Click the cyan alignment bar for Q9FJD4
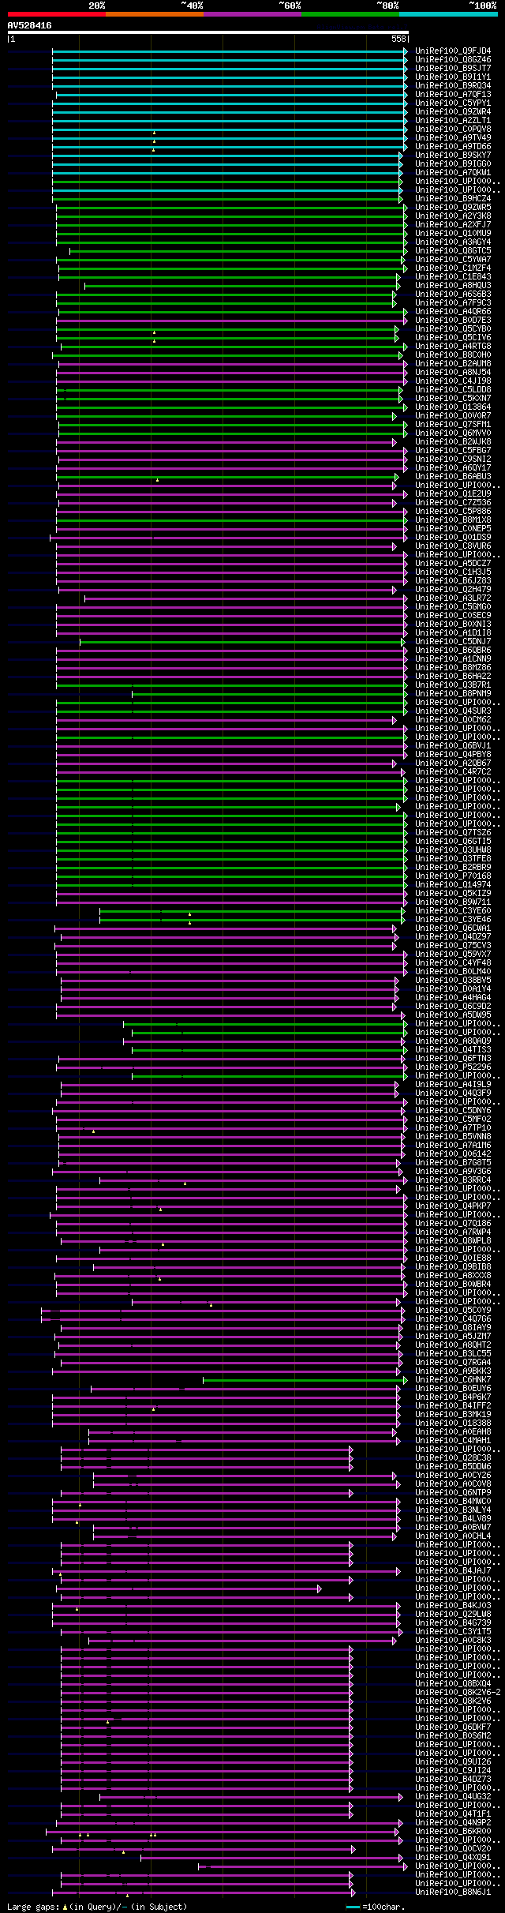 (230, 51)
